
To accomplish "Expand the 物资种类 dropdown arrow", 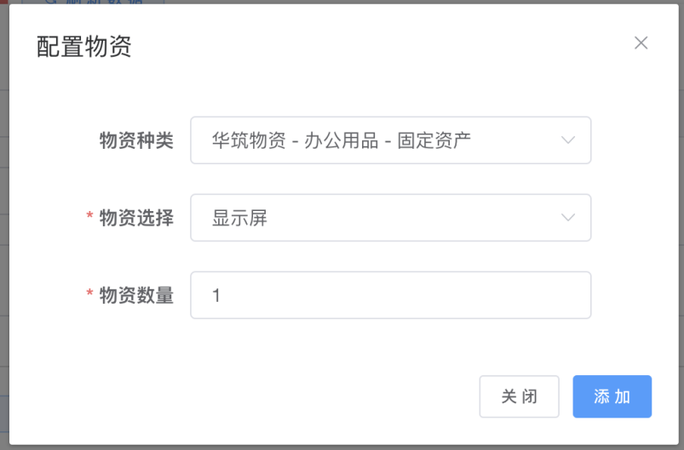I will (568, 140).
